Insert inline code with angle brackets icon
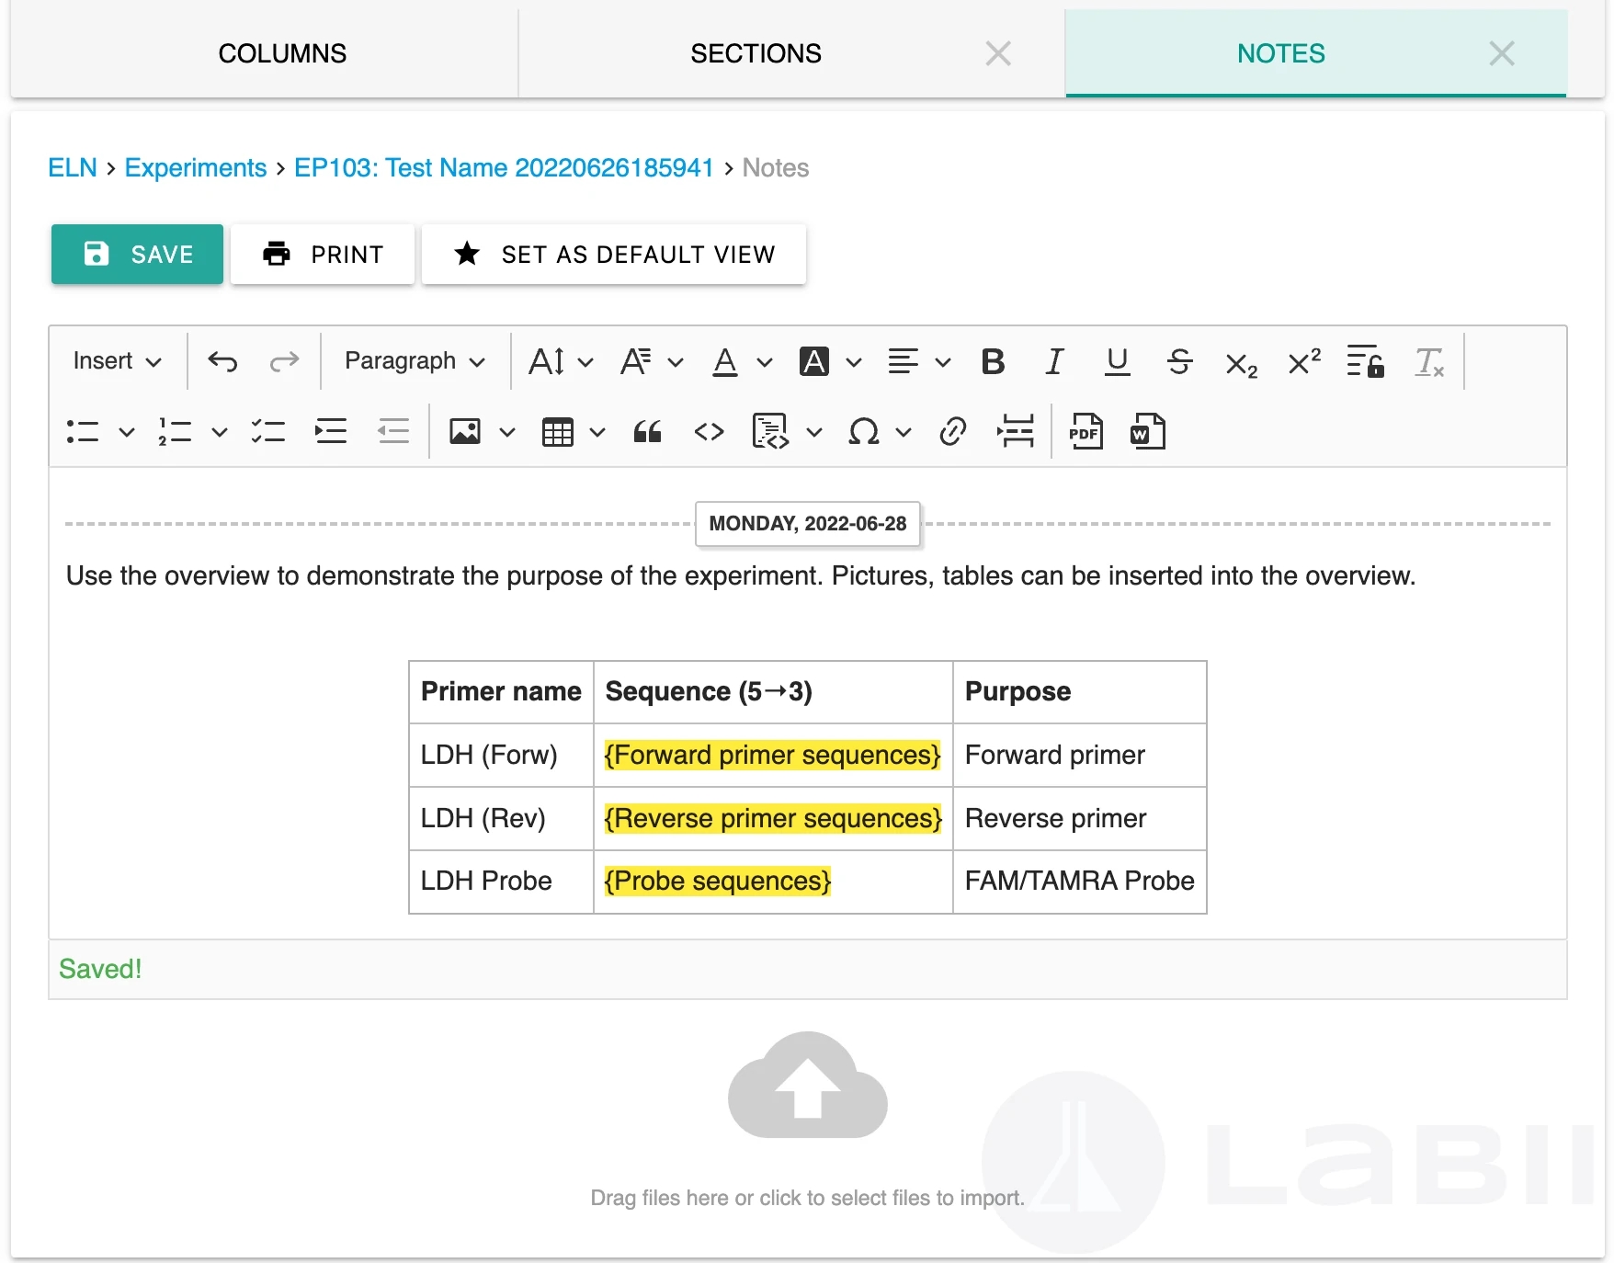 pyautogui.click(x=709, y=431)
